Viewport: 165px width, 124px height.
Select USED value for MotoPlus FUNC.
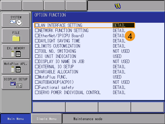(117, 77)
